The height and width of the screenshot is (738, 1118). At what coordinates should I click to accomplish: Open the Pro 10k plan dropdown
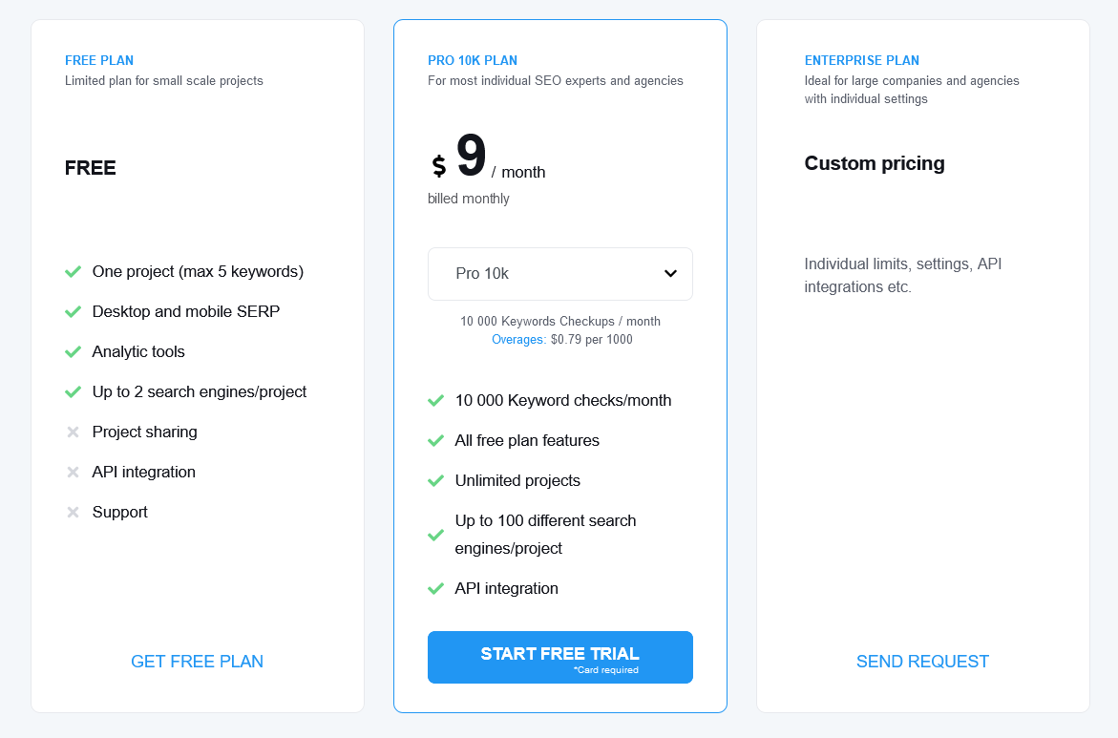[x=559, y=274]
